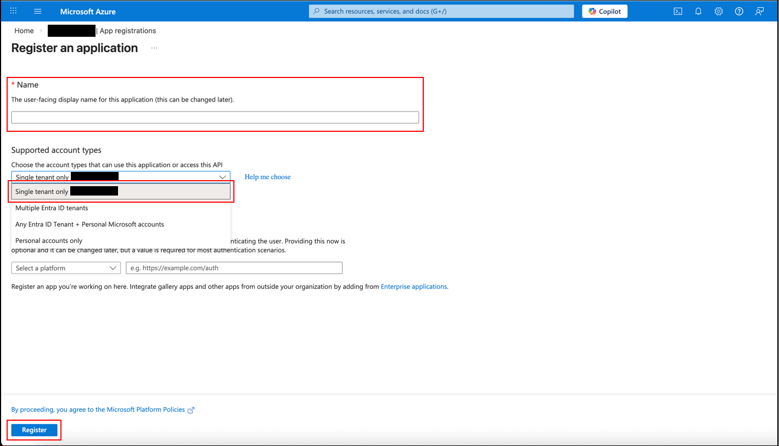Image resolution: width=779 pixels, height=446 pixels.
Task: Click into the application Name field
Action: coord(215,117)
